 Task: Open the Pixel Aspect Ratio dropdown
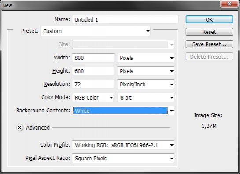click(x=123, y=158)
